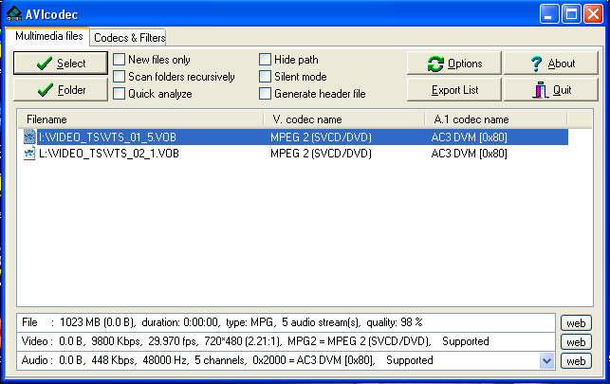Click the Export List button
Screen dimensions: 610x384
point(454,90)
